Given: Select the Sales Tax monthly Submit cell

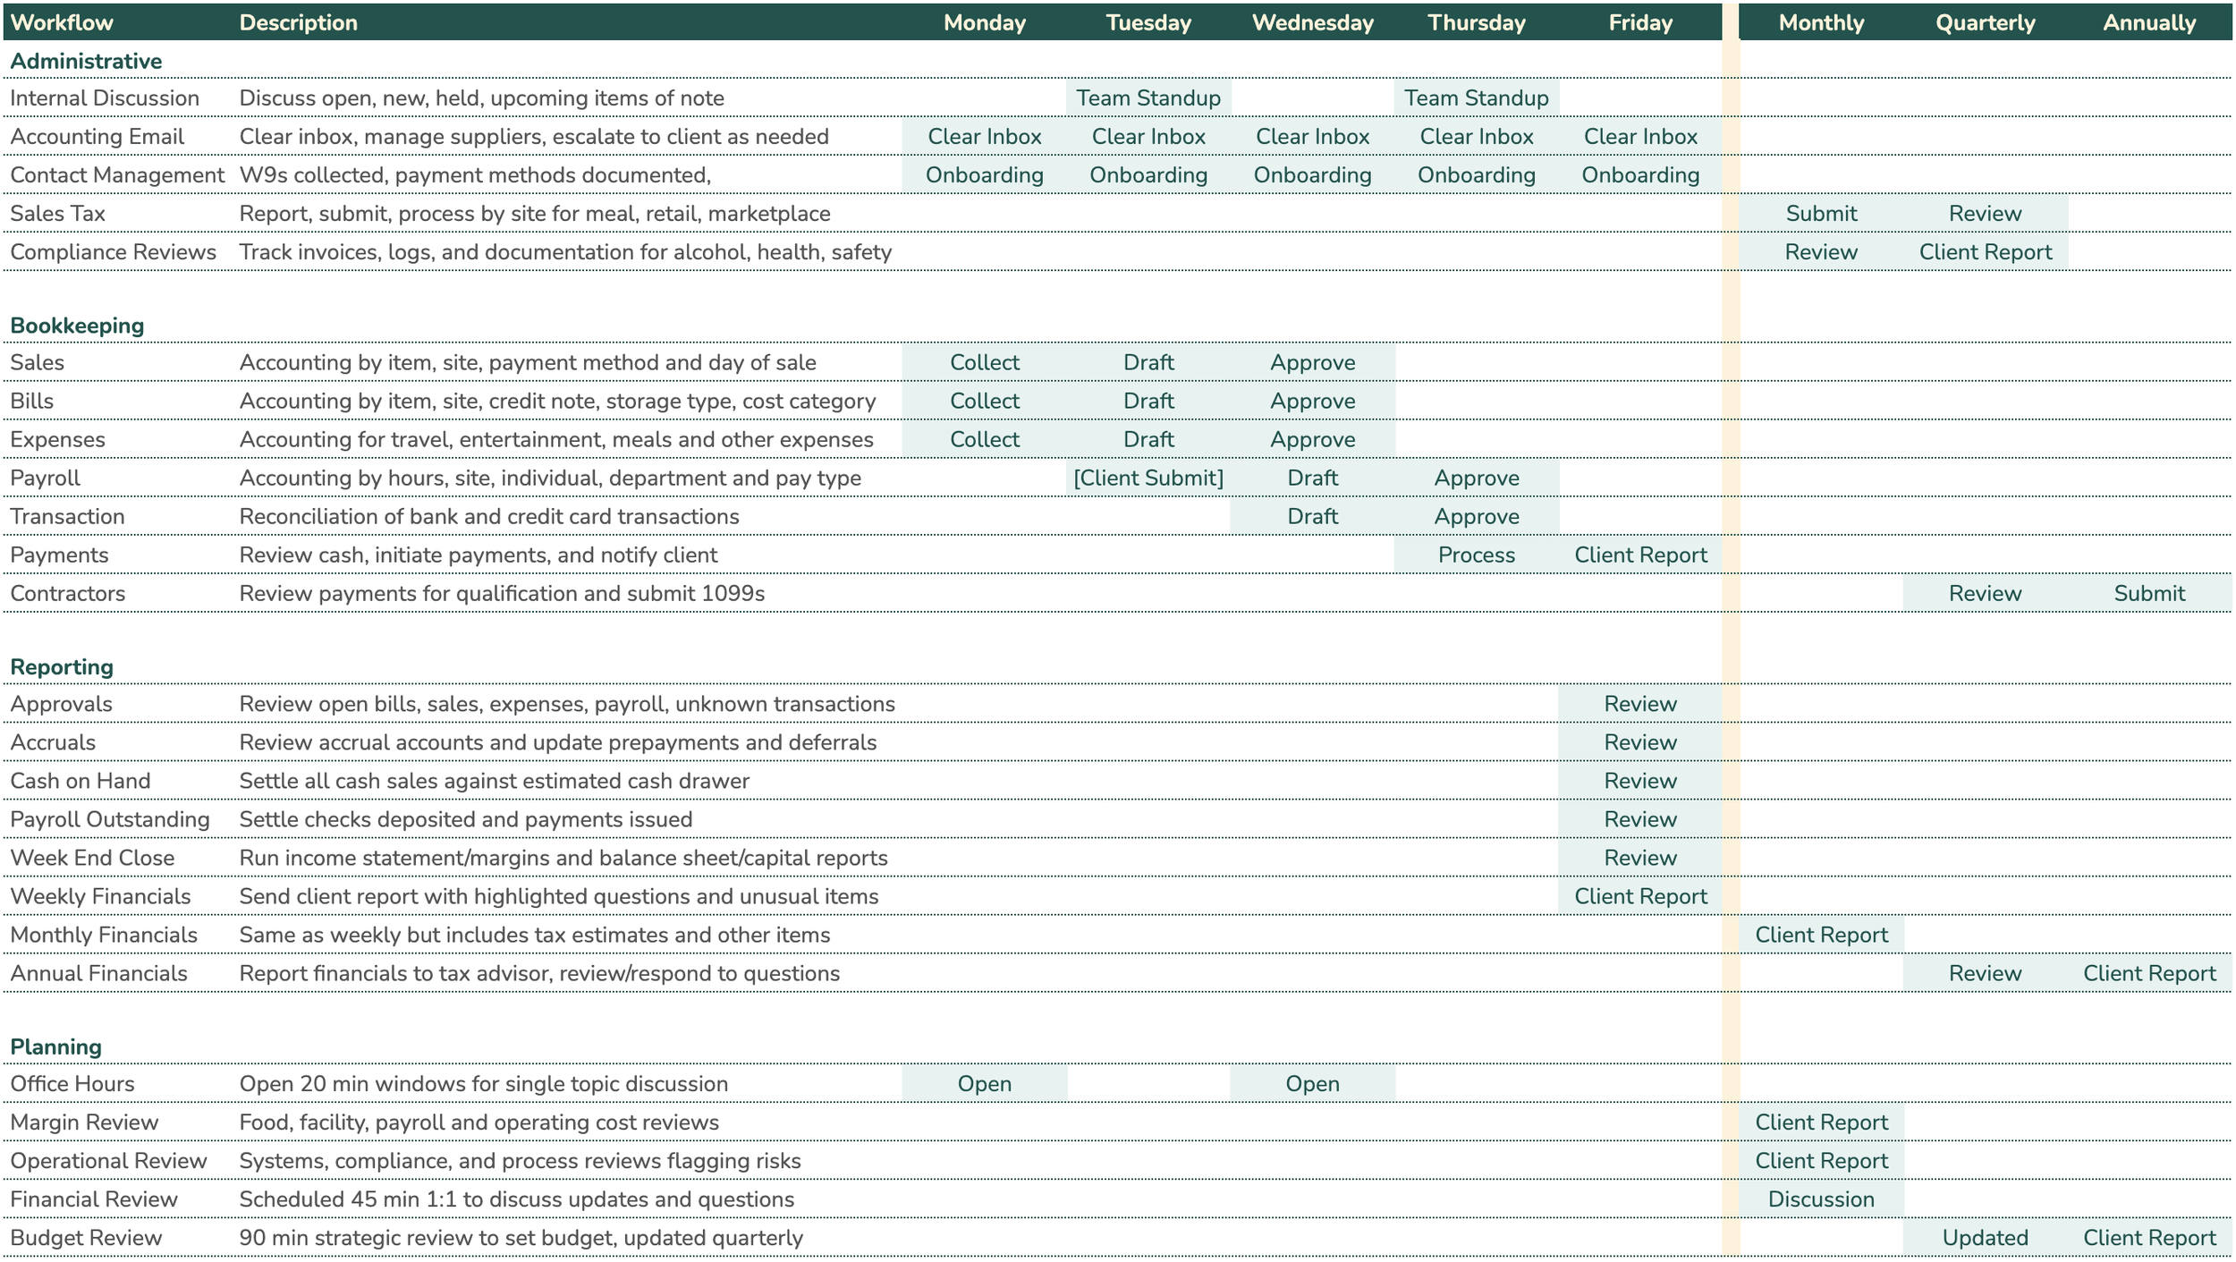Looking at the screenshot, I should pyautogui.click(x=1821, y=213).
